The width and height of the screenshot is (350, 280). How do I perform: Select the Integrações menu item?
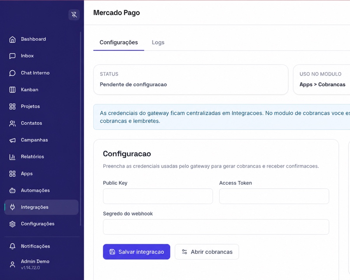pos(42,207)
